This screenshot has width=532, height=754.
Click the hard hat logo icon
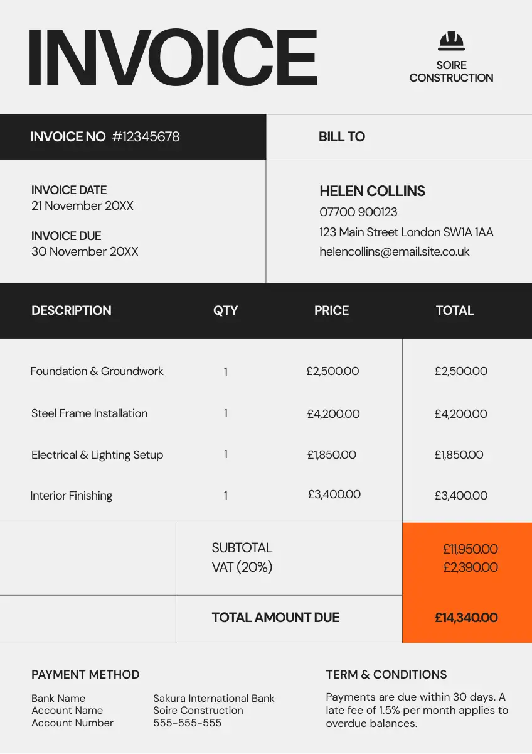452,41
